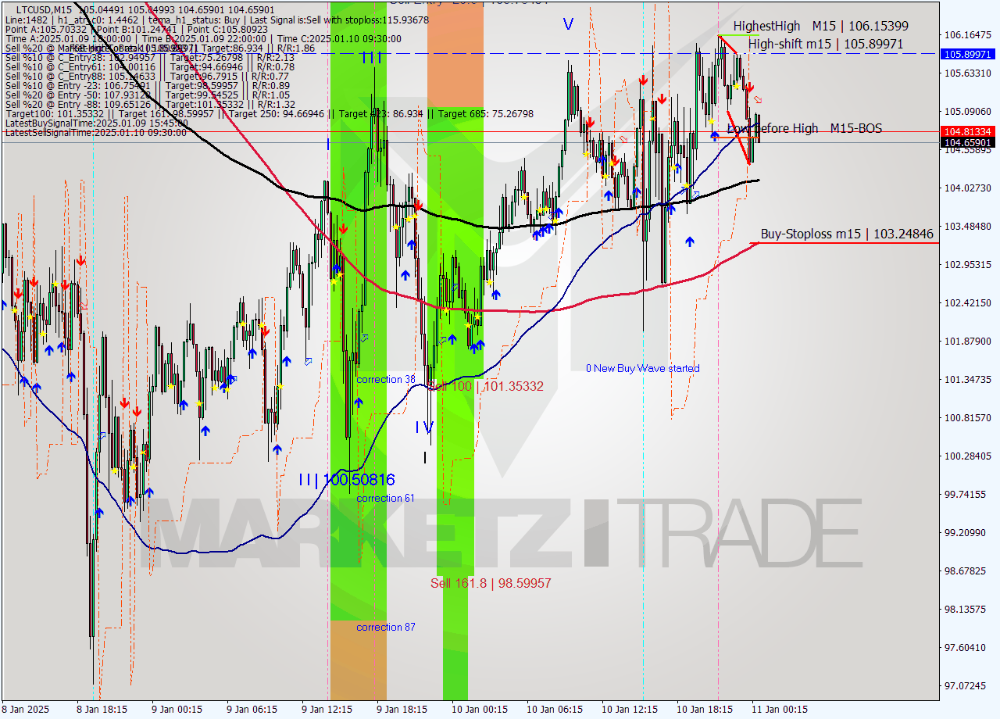Click the blue wave 'IV' label
Image resolution: width=1000 pixels, height=719 pixels.
pyautogui.click(x=424, y=427)
